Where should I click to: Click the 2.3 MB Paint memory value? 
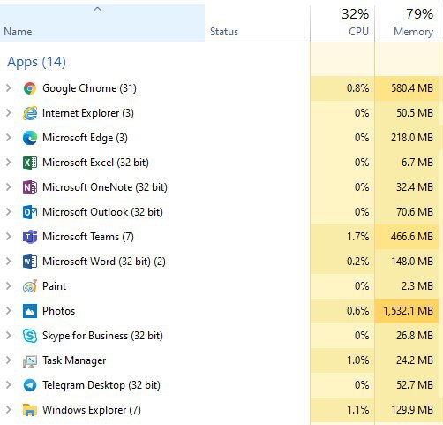pos(417,286)
